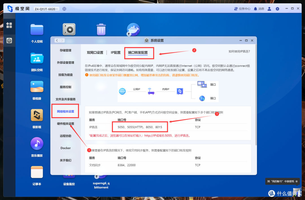Open 关于我们 settings section

(x=65, y=160)
